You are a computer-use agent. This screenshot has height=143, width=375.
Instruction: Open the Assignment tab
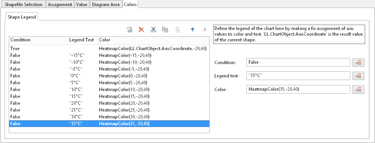click(60, 4)
